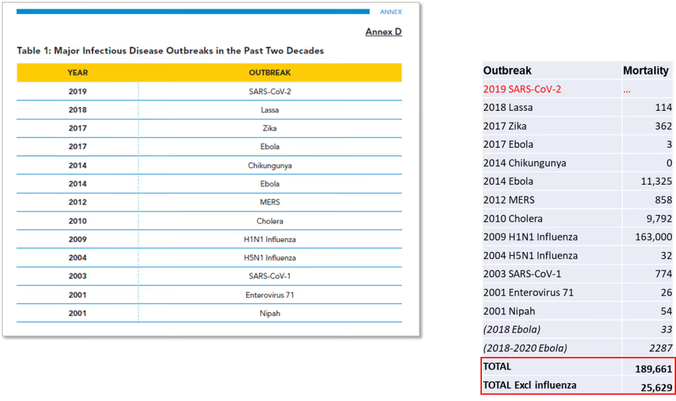Click the Annex D underlined heading

pyautogui.click(x=384, y=32)
